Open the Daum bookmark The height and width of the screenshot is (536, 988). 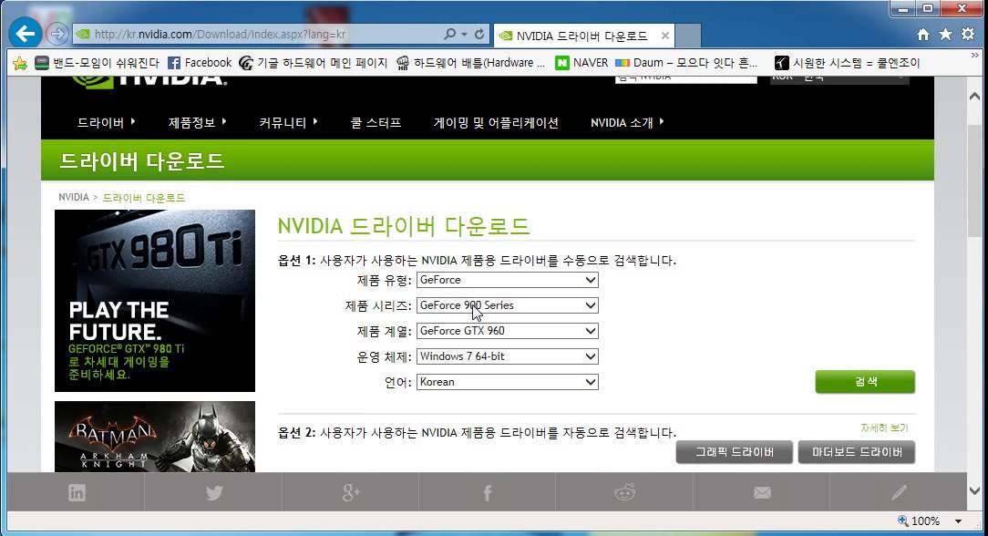click(x=686, y=63)
